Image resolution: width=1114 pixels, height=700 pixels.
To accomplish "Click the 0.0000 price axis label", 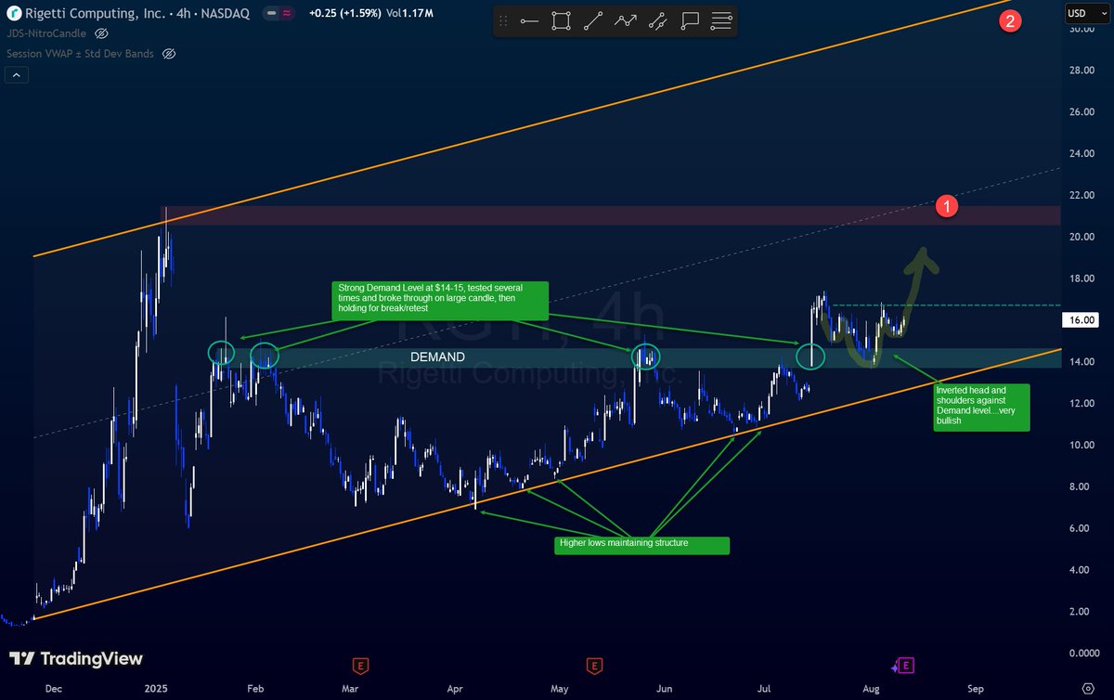I will tap(1085, 653).
